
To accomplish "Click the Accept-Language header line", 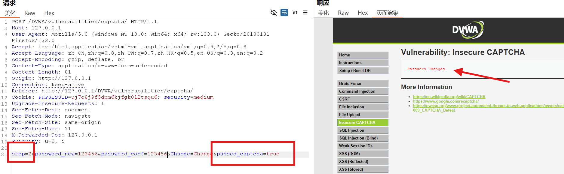I will (x=137, y=53).
